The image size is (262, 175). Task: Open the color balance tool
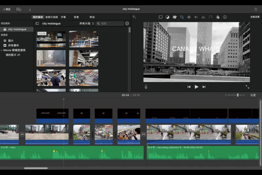[x=167, y=17]
